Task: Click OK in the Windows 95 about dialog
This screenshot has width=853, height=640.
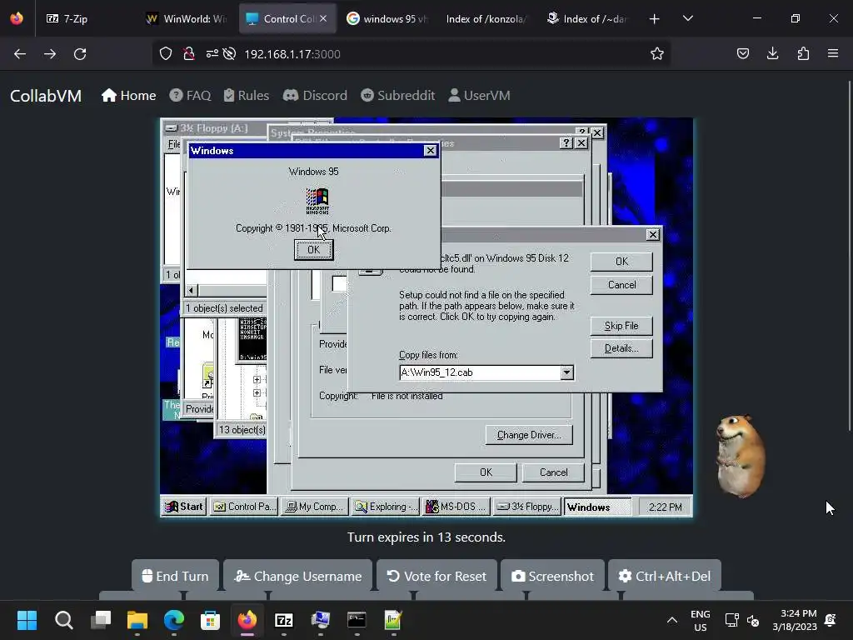Action: 314,250
